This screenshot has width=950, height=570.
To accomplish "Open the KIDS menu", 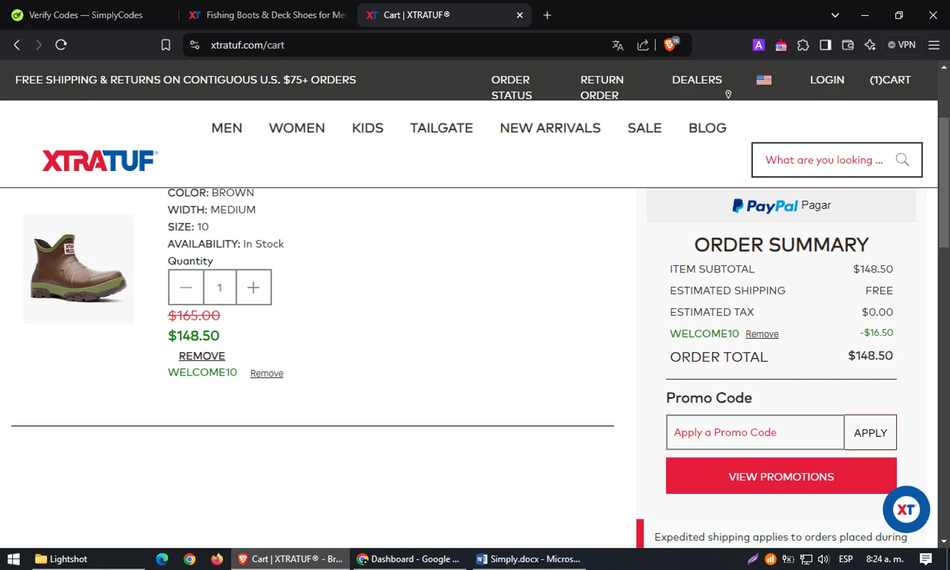I will pyautogui.click(x=367, y=128).
